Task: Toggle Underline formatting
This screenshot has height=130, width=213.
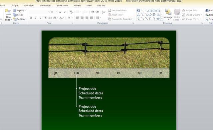Action: [x=40, y=18]
